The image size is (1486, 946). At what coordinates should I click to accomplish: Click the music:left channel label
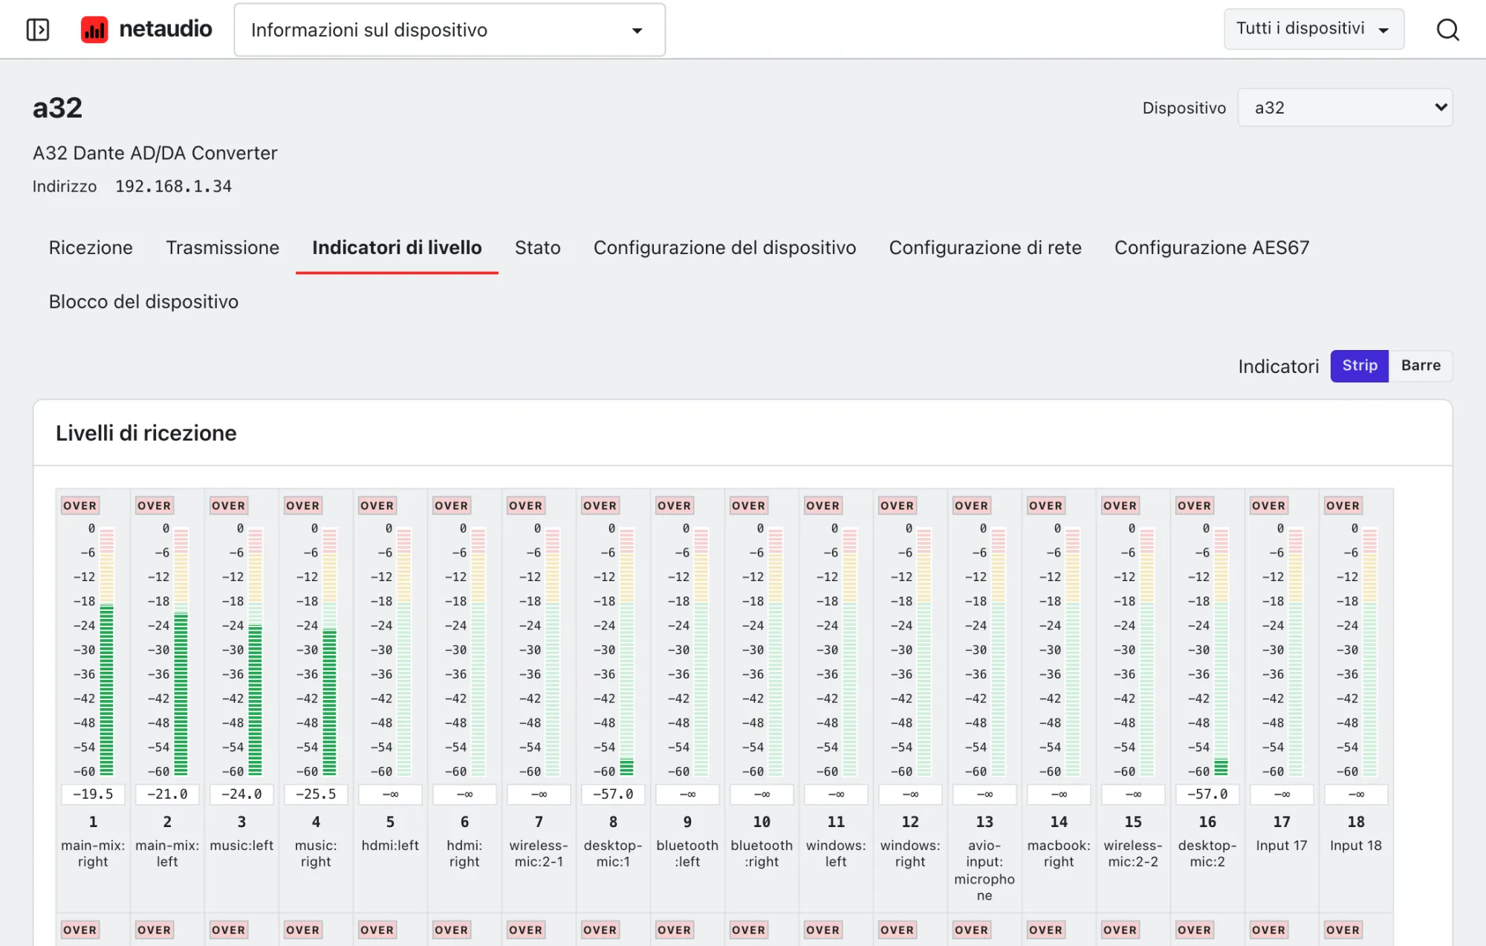click(241, 845)
